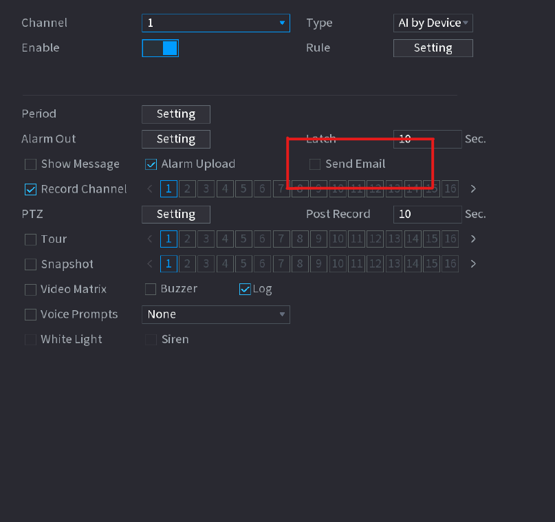Select Snapshot channel number 12

click(x=376, y=264)
